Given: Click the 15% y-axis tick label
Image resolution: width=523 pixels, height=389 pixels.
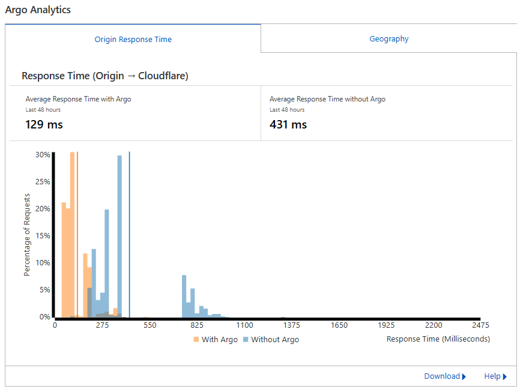Looking at the screenshot, I should pos(43,236).
